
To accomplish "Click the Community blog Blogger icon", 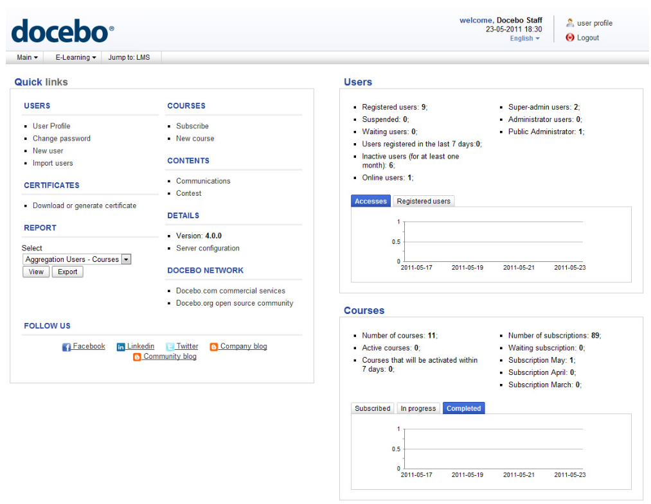I will [x=137, y=357].
